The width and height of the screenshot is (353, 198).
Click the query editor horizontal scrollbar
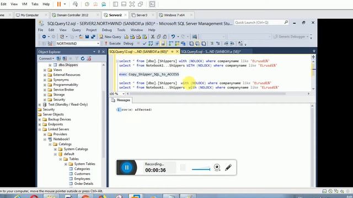tap(207, 94)
